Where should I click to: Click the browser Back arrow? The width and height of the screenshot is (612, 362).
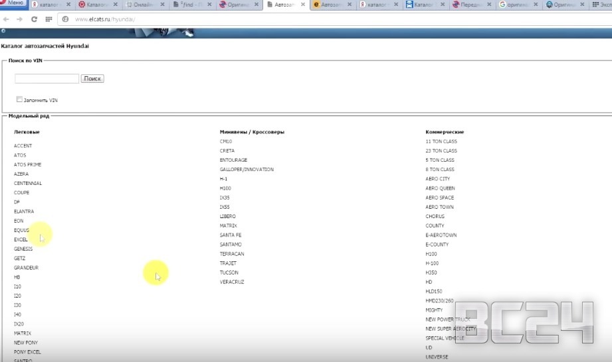coord(6,19)
